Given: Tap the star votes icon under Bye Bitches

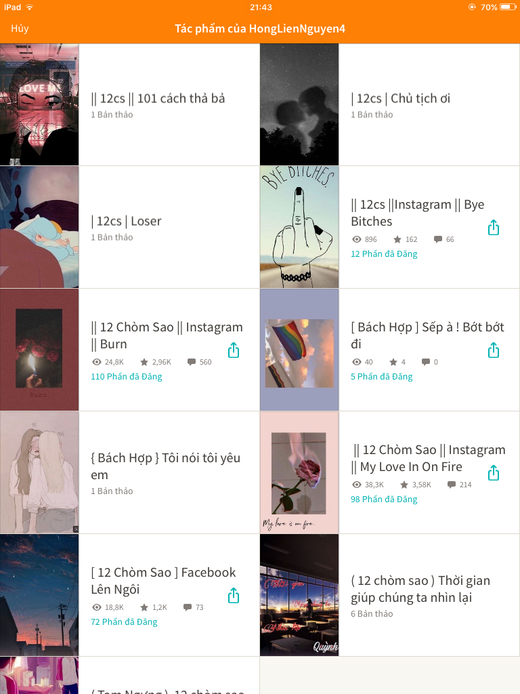Looking at the screenshot, I should pyautogui.click(x=397, y=239).
